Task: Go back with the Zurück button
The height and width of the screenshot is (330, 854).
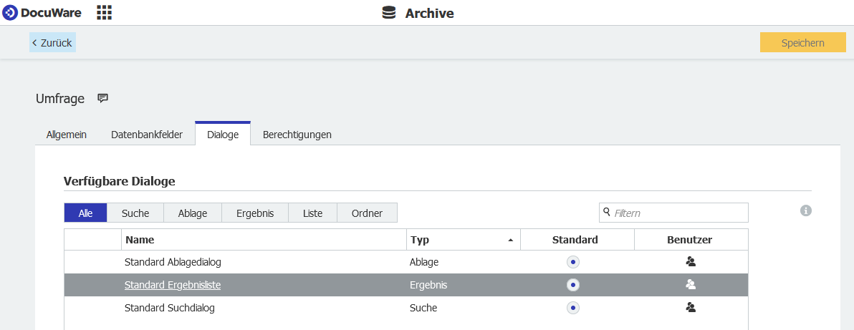Action: point(52,43)
